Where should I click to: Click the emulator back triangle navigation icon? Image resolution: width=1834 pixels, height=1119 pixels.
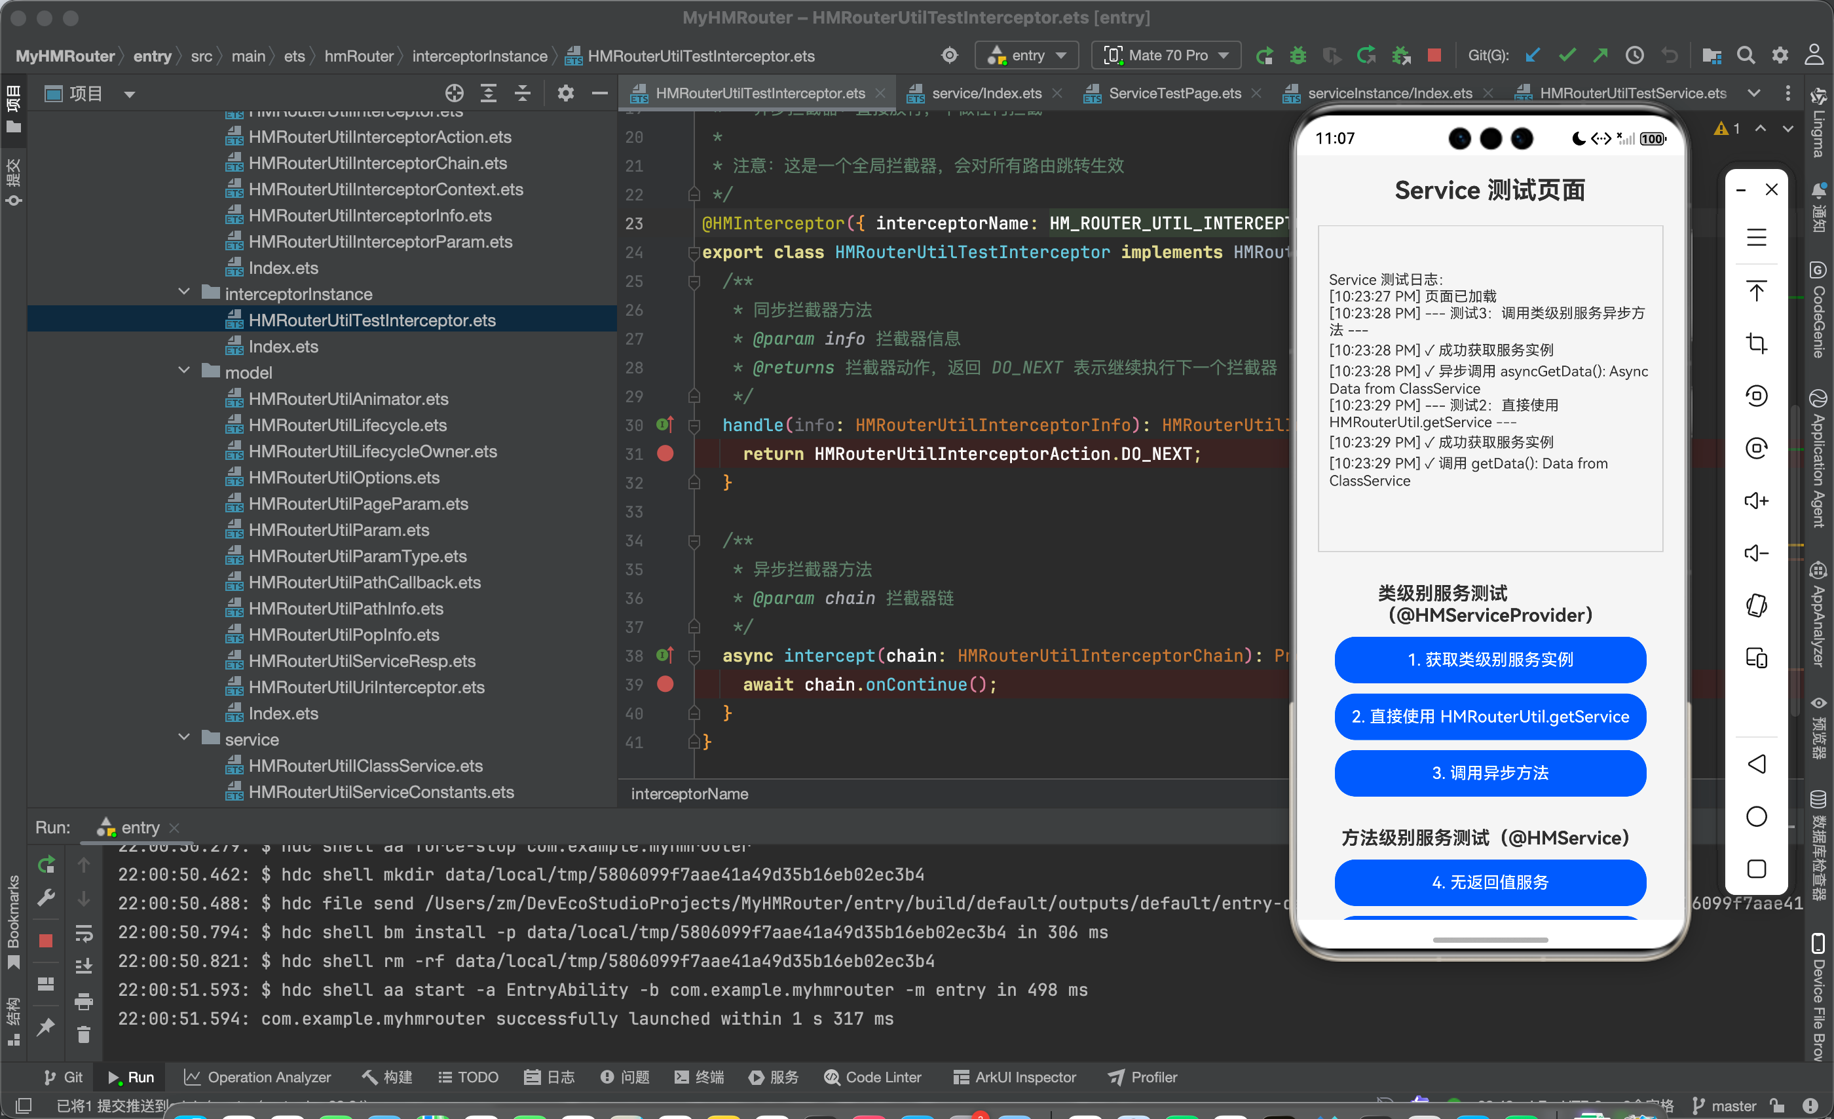1756,764
